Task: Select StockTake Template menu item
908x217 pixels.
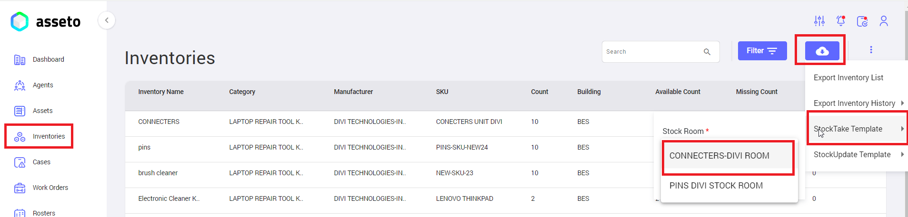Action: point(857,129)
